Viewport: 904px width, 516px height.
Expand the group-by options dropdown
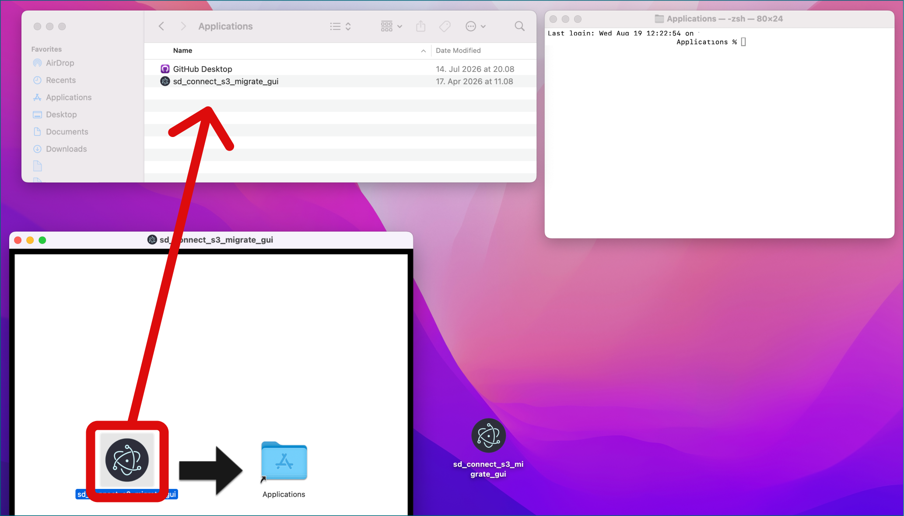coord(391,26)
